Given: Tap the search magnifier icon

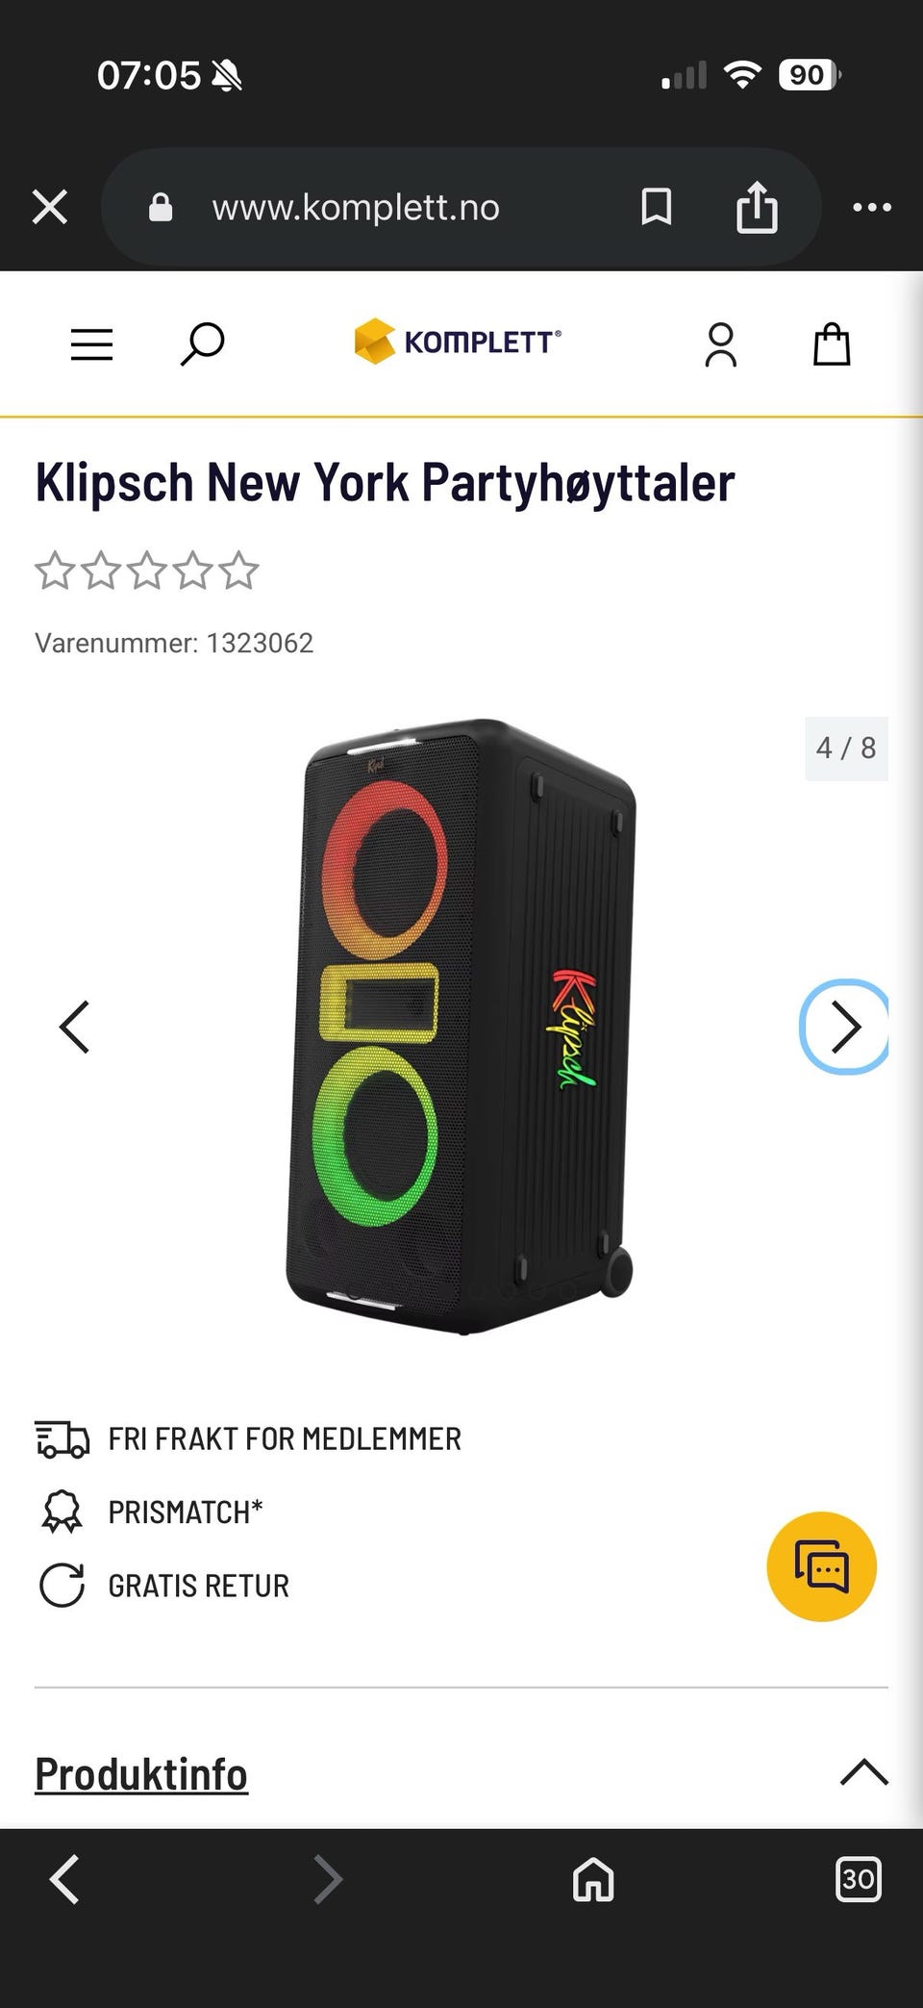Looking at the screenshot, I should (x=202, y=343).
